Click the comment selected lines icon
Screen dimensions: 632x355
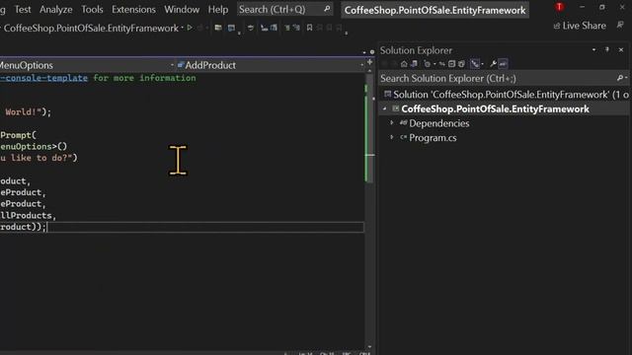click(x=287, y=28)
